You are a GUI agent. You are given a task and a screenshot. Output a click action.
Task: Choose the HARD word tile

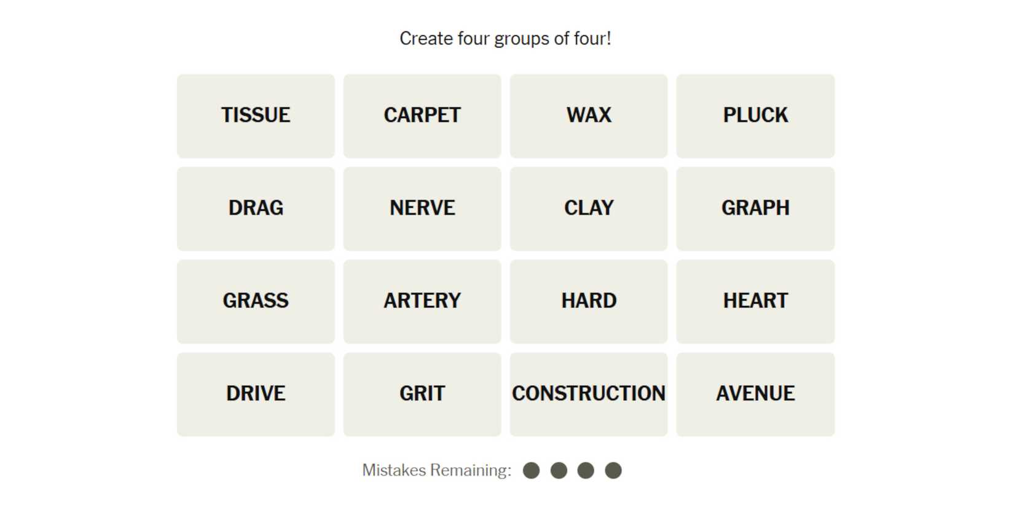click(x=589, y=301)
